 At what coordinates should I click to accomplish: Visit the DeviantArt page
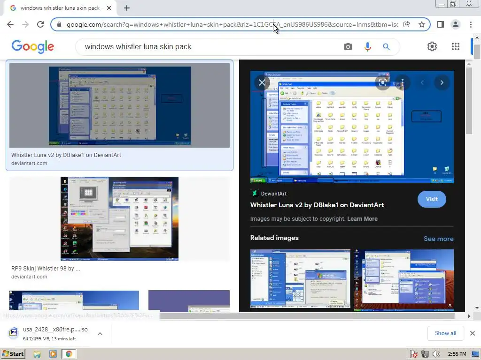tap(432, 199)
